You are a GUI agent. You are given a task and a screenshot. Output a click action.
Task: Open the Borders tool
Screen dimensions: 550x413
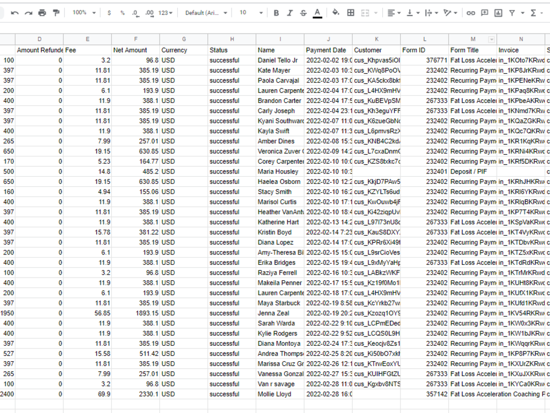[x=350, y=13]
